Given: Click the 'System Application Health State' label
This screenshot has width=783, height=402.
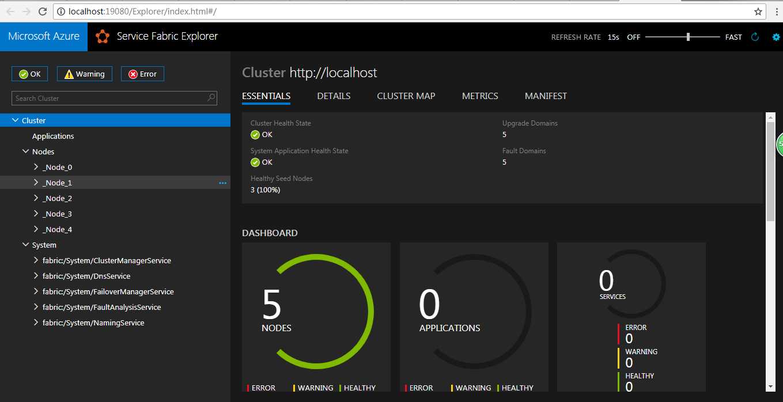Looking at the screenshot, I should 300,151.
